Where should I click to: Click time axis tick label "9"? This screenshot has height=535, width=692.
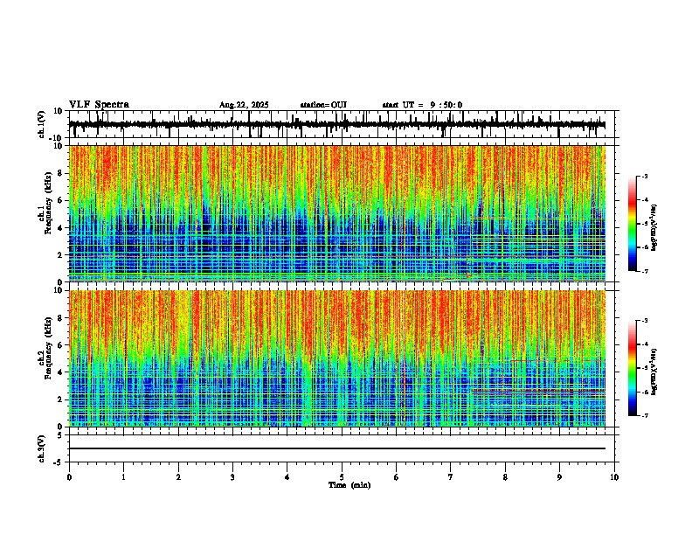coord(559,476)
